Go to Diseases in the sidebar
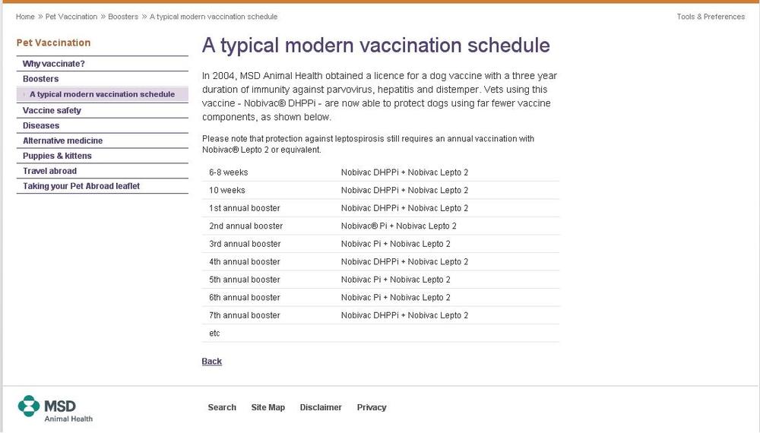760x433 pixels. pyautogui.click(x=41, y=125)
